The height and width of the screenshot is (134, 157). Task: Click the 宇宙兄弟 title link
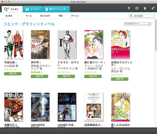[x=9, y=62]
